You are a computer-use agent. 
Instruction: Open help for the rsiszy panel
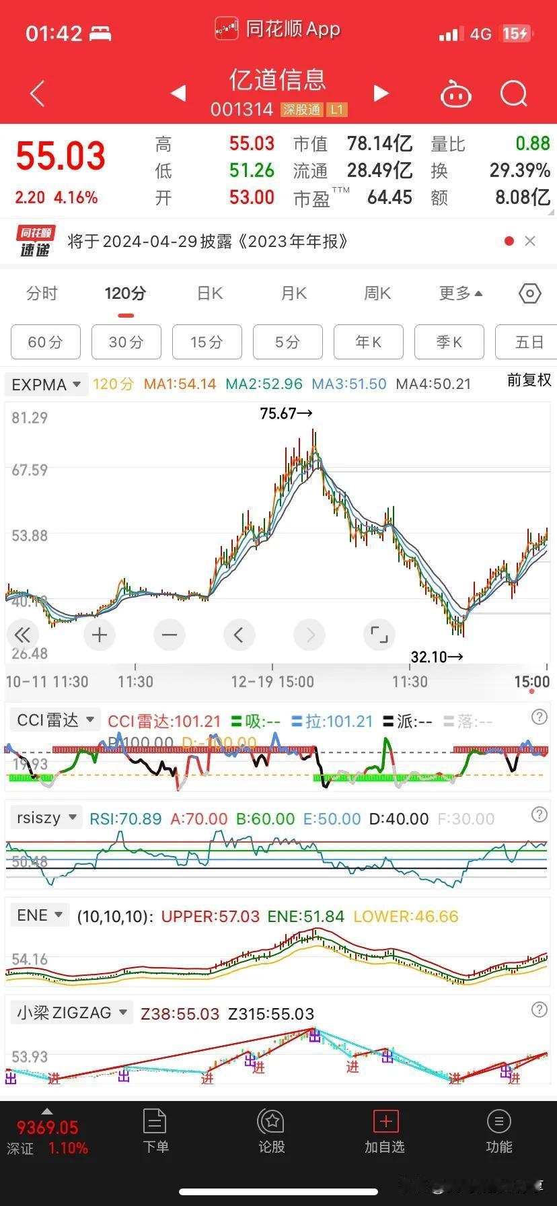(539, 815)
